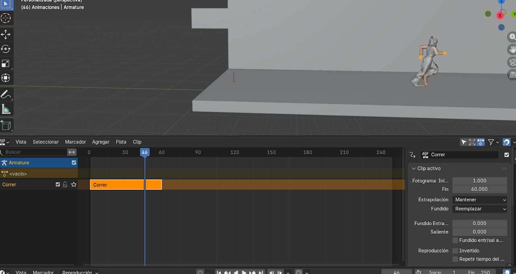Uncheck the Correr track mute checkbox

(58, 185)
